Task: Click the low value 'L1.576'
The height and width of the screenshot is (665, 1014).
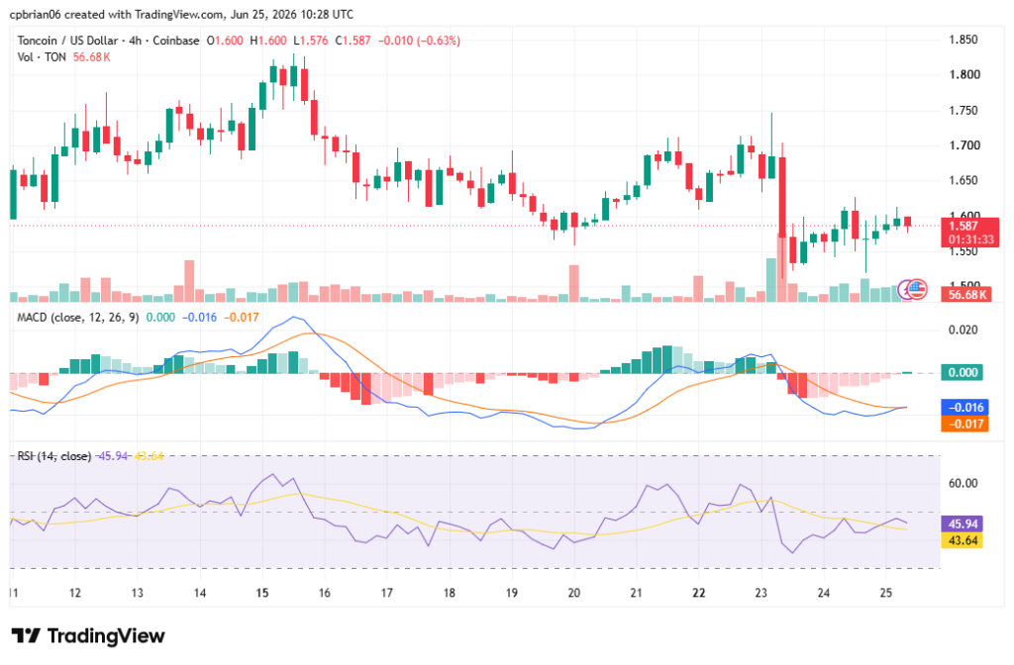Action: tap(310, 41)
